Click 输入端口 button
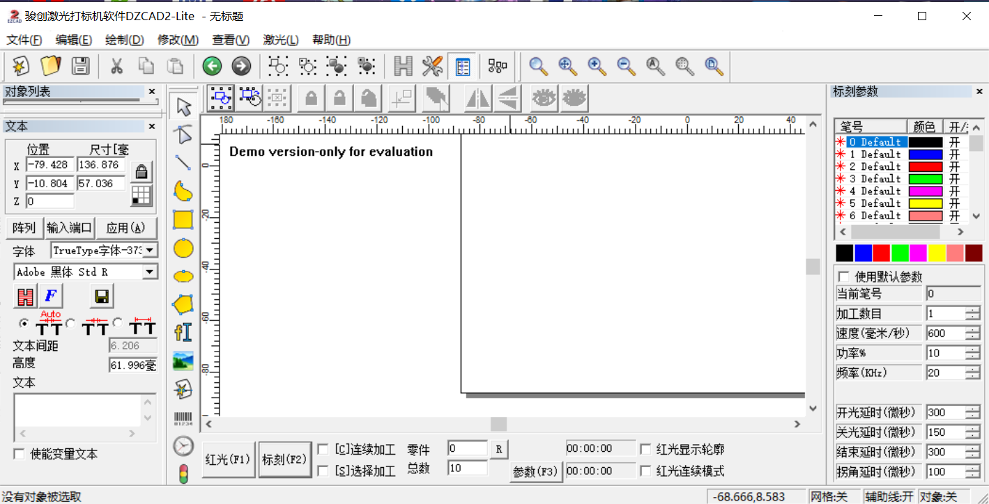The height and width of the screenshot is (504, 989). click(x=69, y=228)
